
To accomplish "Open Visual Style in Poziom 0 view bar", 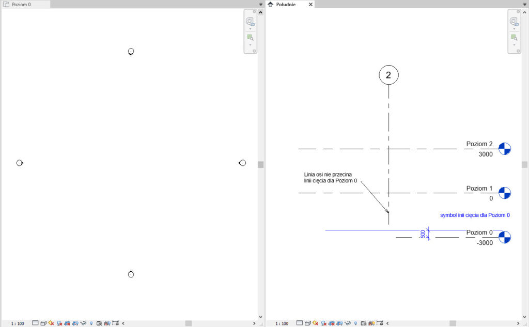I will pos(43,323).
